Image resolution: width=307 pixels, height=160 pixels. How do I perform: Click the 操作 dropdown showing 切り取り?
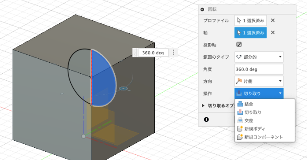click(x=259, y=93)
